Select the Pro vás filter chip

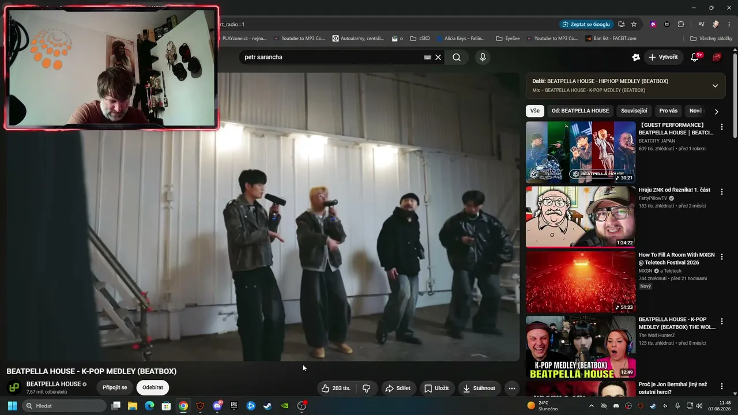(x=668, y=111)
